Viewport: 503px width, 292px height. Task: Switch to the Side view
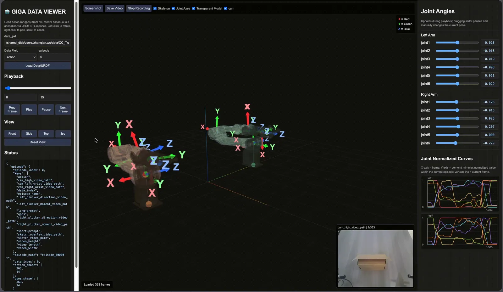pyautogui.click(x=29, y=134)
